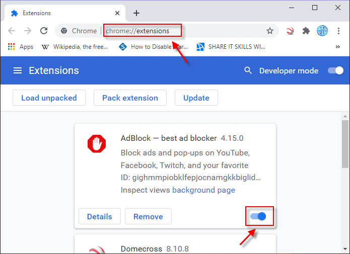Image resolution: width=350 pixels, height=254 pixels.
Task: Bookmark this page with the star icon
Action: coord(270,31)
